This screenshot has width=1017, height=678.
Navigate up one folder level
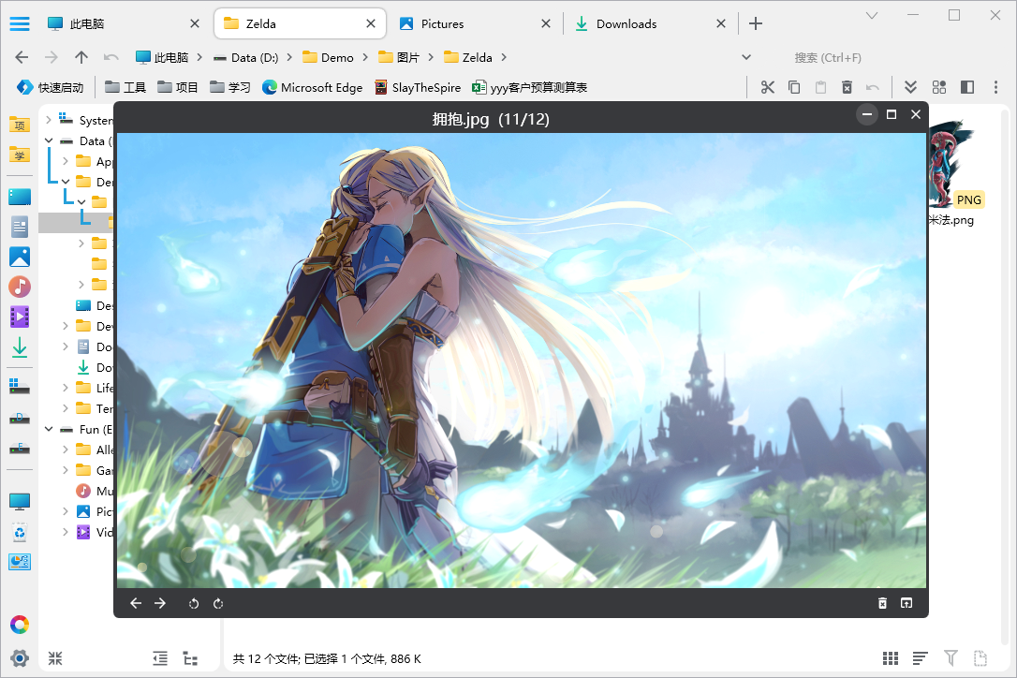pyautogui.click(x=81, y=57)
